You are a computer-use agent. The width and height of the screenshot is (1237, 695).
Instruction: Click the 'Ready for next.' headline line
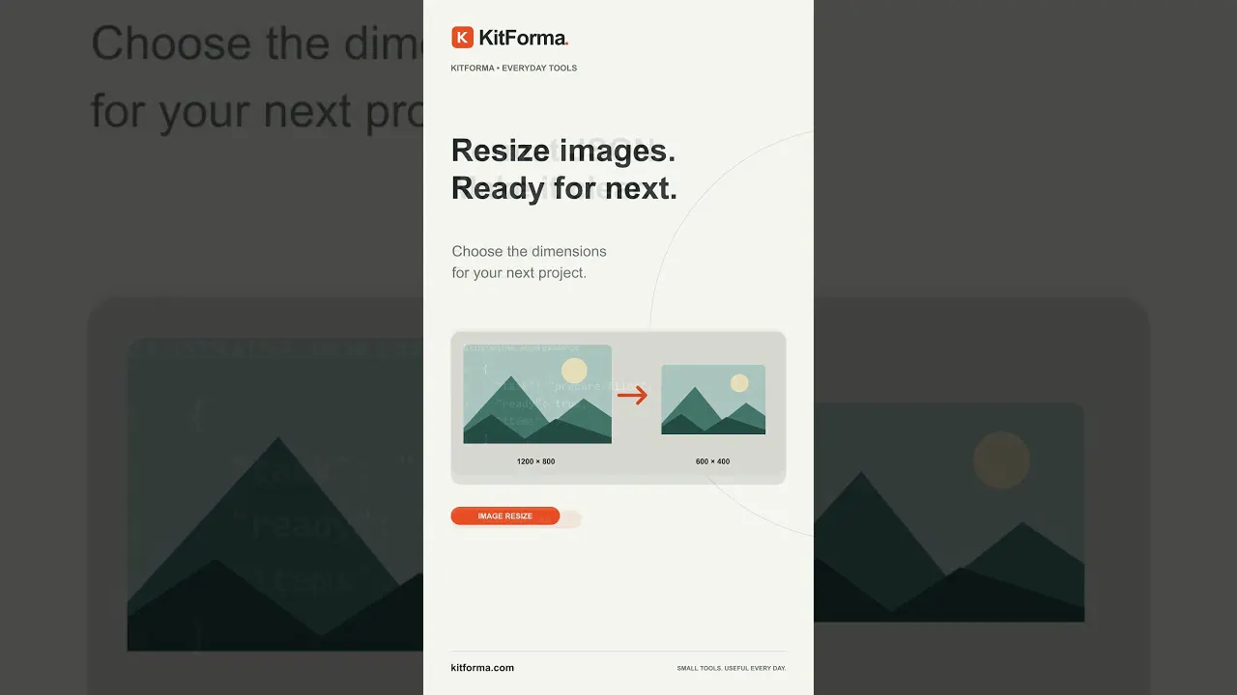[x=564, y=188]
